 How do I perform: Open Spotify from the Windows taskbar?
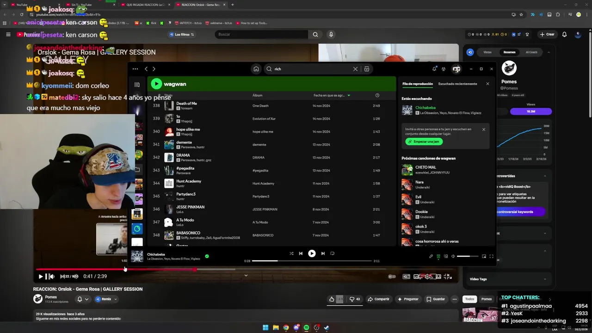pos(306,327)
